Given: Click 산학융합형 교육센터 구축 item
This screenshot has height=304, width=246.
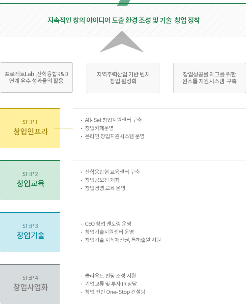Looking at the screenshot, I should pyautogui.click(x=113, y=172).
